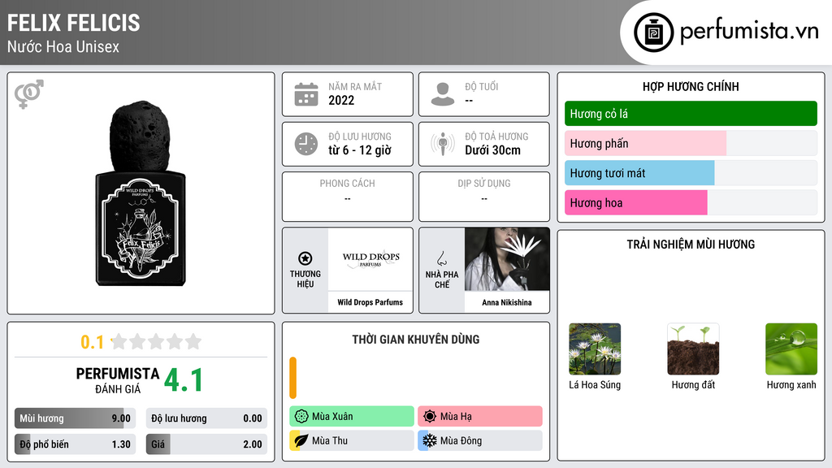Click the flower icon in Mùa Xuân
Image resolution: width=832 pixels, height=468 pixels.
click(301, 416)
